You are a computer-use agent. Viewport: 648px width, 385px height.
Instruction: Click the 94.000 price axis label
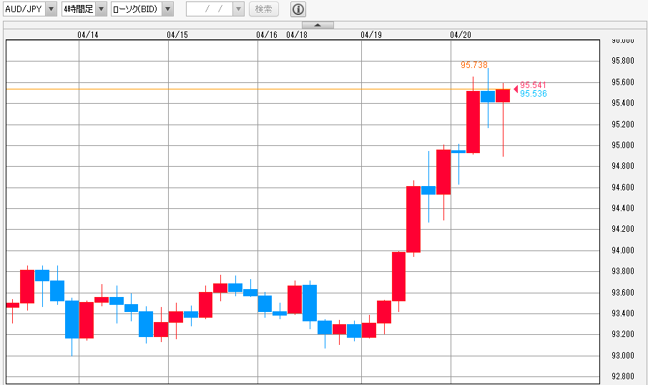pos(623,250)
